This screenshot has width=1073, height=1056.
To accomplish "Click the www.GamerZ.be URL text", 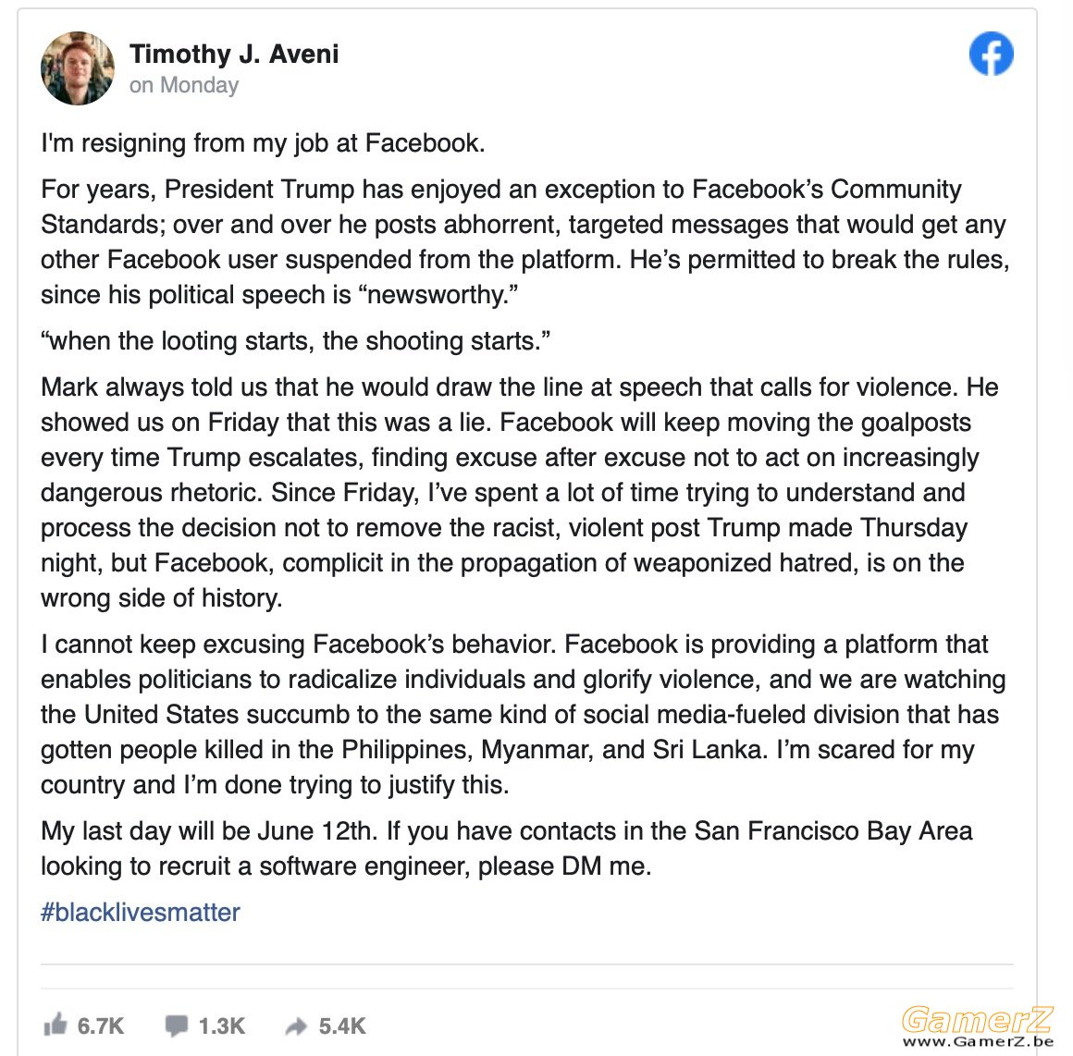I will click(978, 1041).
